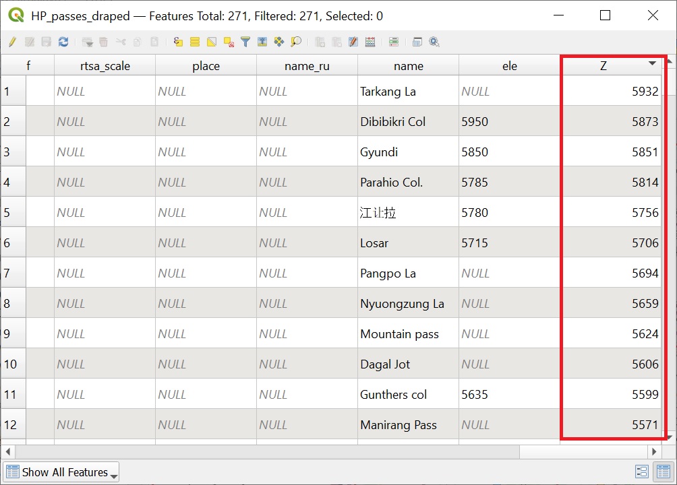Switch to form view
Image resolution: width=677 pixels, height=485 pixels.
tap(642, 472)
